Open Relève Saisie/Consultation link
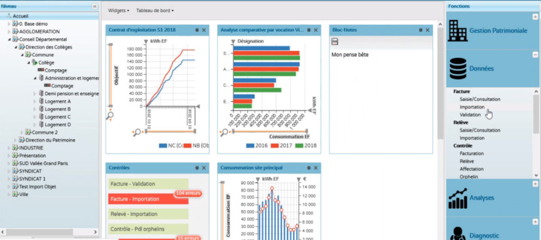541x240 pixels. 480,130
